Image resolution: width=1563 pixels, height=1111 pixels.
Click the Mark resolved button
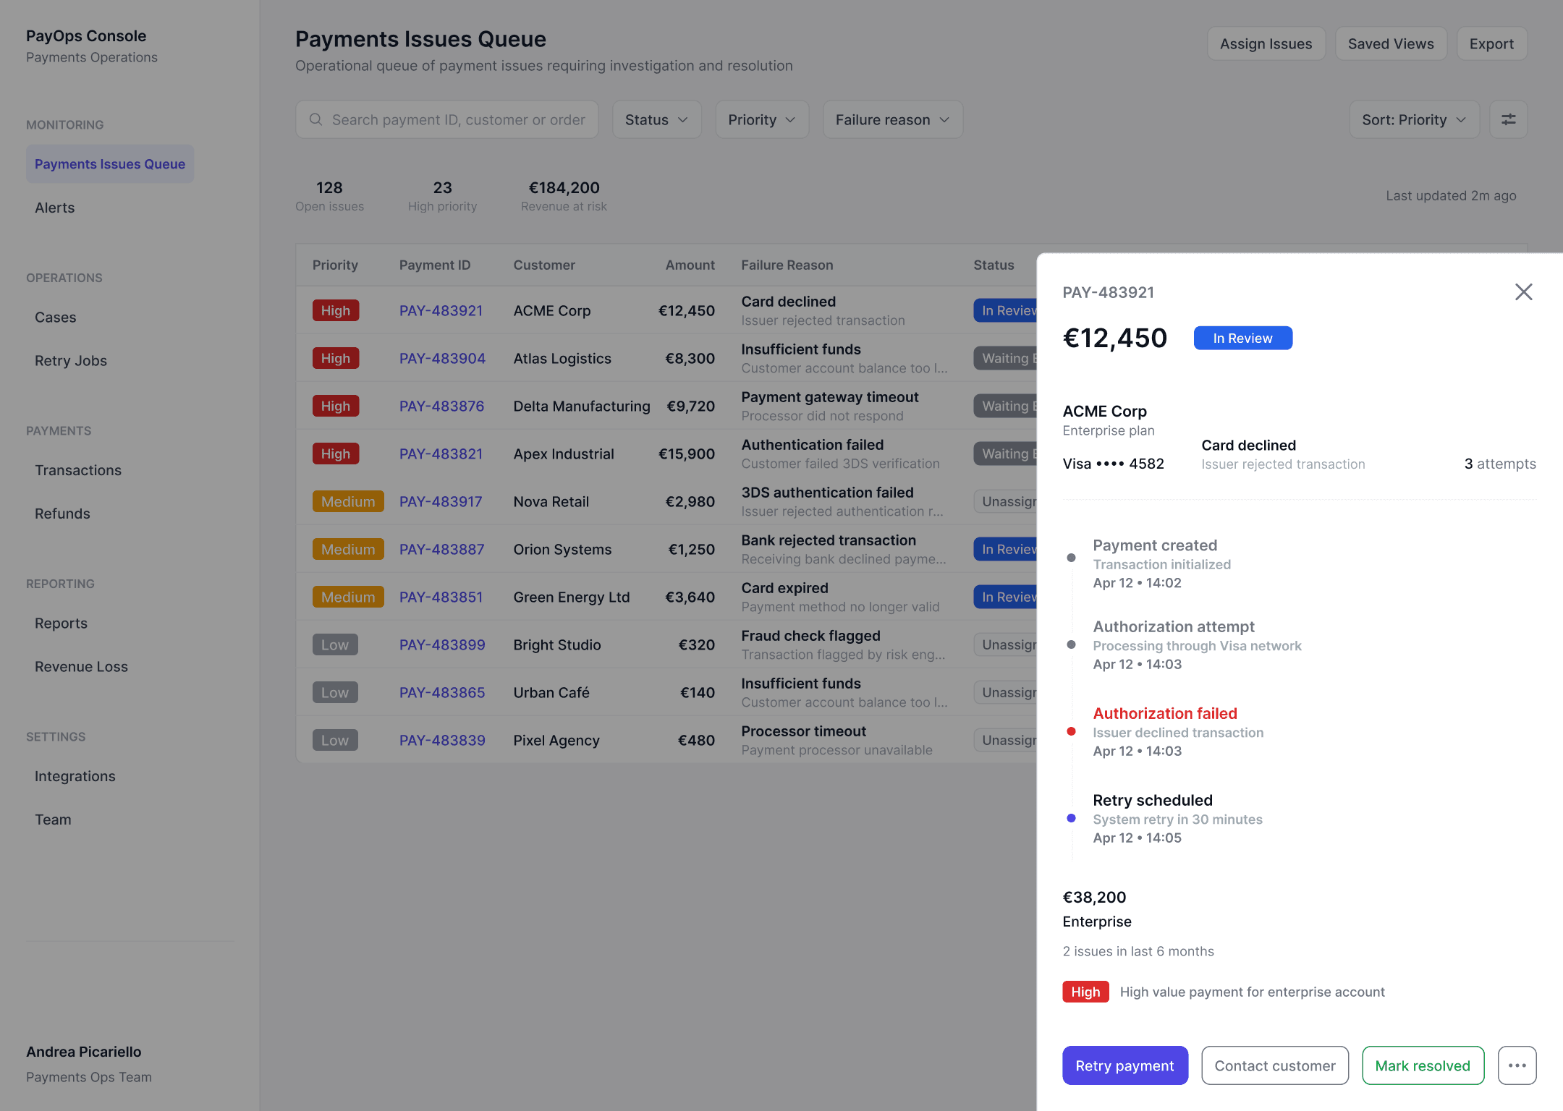(1422, 1065)
